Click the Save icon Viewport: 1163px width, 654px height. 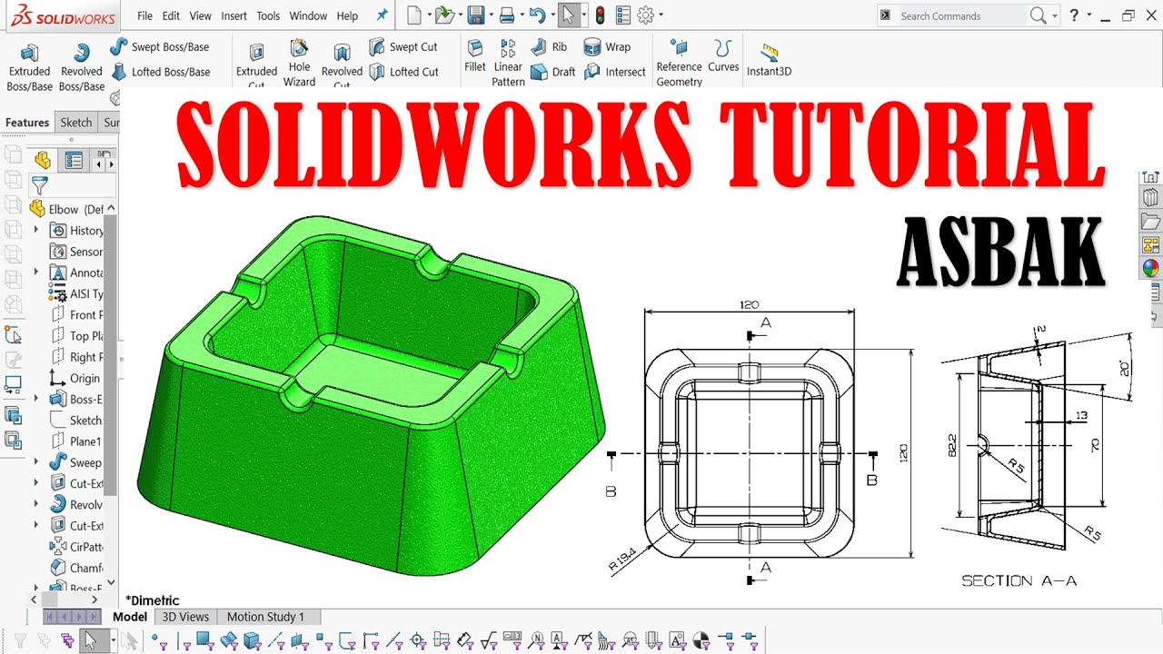click(x=476, y=15)
